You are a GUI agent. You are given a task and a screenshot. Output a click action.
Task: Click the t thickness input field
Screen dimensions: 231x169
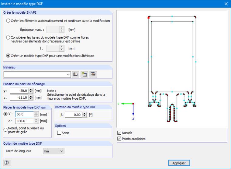pos(53,48)
